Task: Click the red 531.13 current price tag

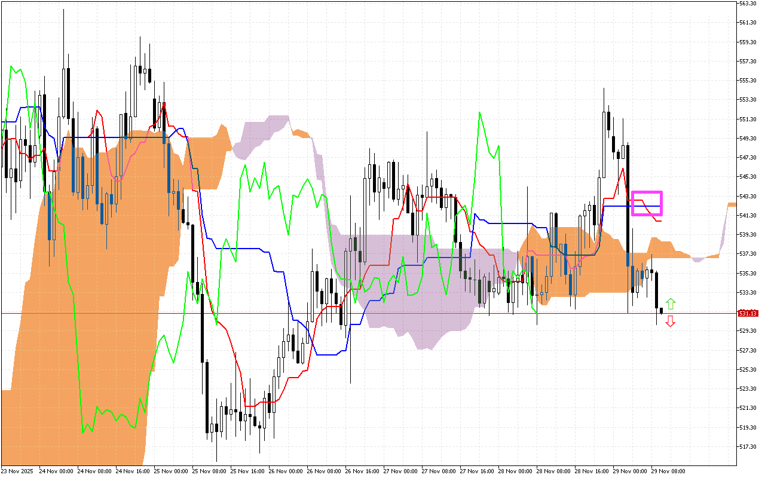Action: tap(748, 313)
